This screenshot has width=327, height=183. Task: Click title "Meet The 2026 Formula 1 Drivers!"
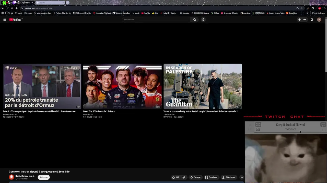point(99,111)
